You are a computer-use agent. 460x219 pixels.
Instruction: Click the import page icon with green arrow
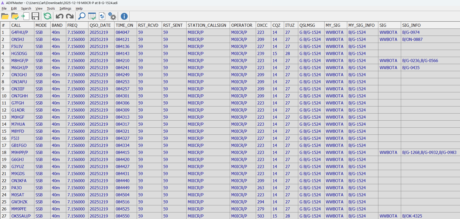click(x=25, y=16)
